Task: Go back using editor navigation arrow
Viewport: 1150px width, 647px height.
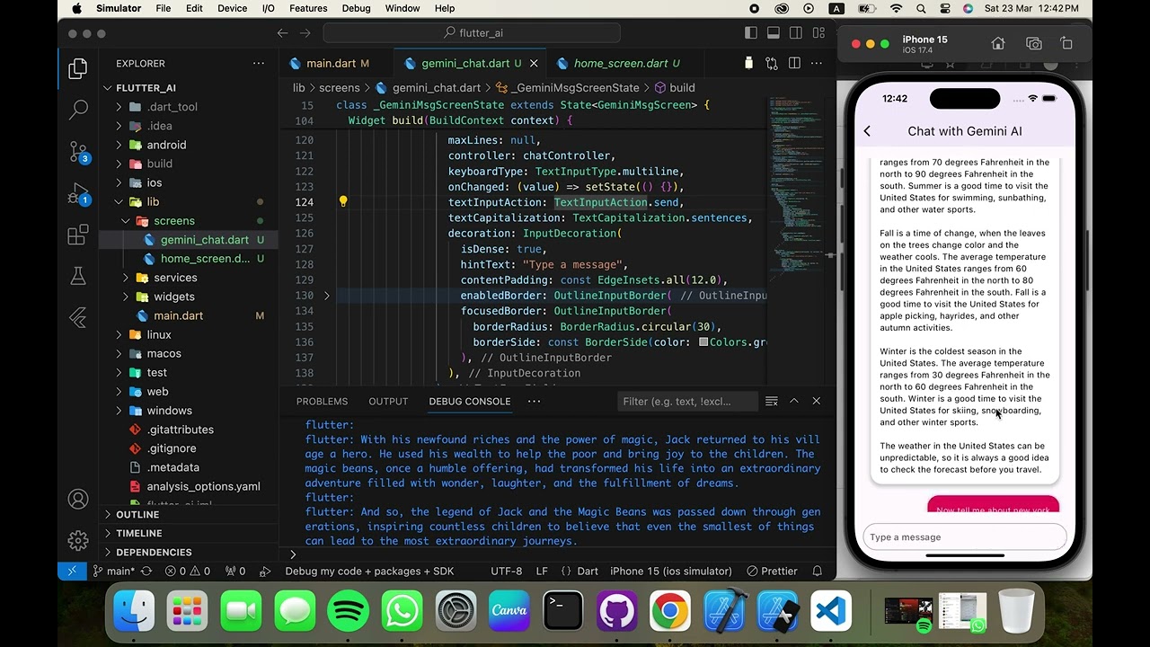Action: tap(282, 33)
